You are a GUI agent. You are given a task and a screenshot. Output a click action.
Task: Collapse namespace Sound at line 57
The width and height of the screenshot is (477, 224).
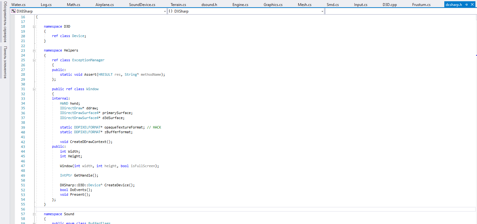[x=34, y=214]
